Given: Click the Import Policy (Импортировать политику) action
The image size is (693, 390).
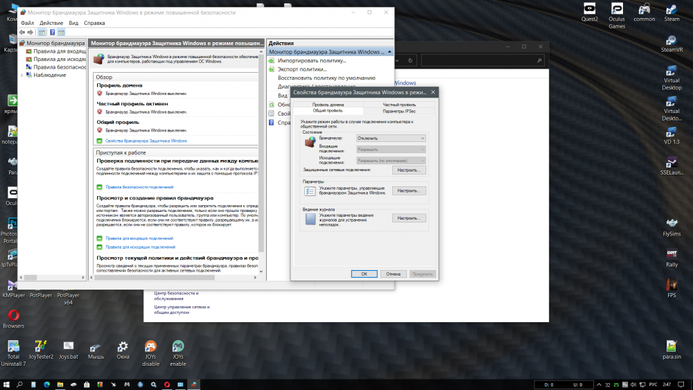Looking at the screenshot, I should 311,61.
